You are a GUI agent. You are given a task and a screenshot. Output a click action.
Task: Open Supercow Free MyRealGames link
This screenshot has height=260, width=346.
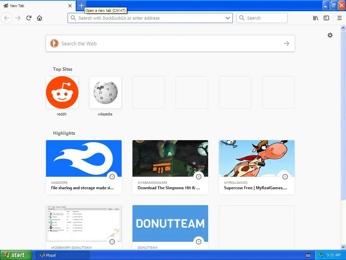[255, 188]
